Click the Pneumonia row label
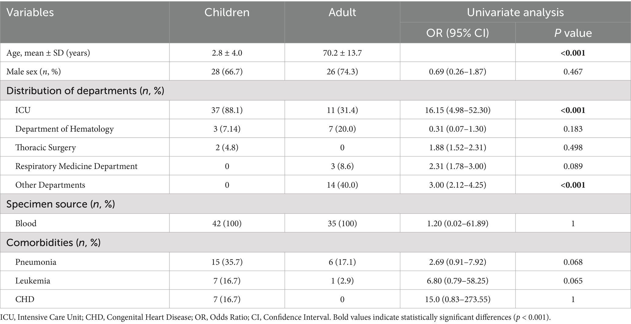Screen dimensions: 631x324 36,262
